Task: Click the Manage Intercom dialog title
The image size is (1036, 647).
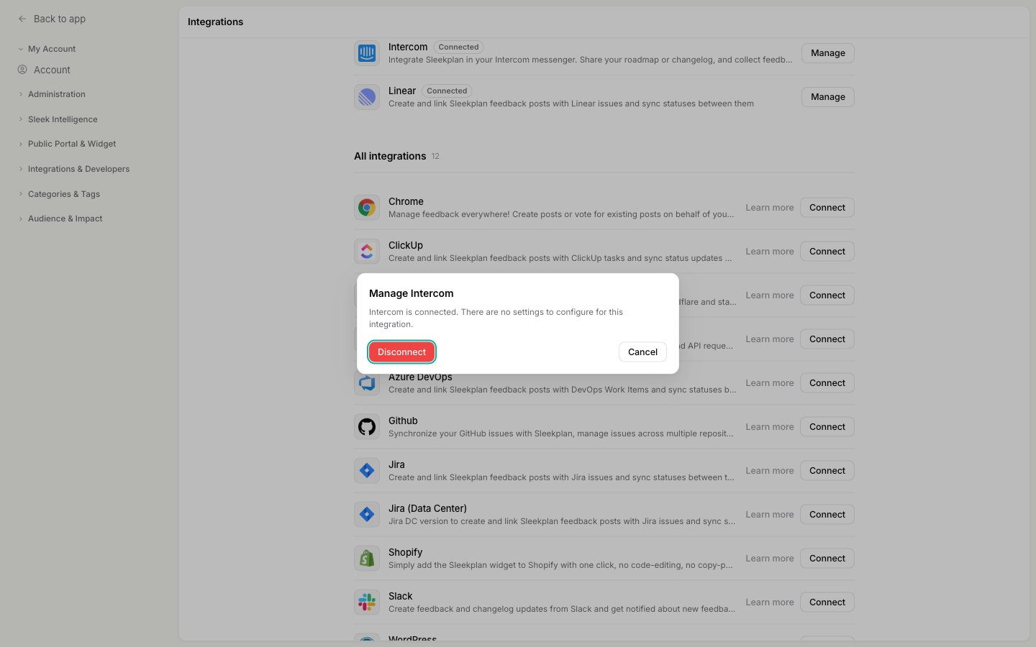Action: point(412,293)
